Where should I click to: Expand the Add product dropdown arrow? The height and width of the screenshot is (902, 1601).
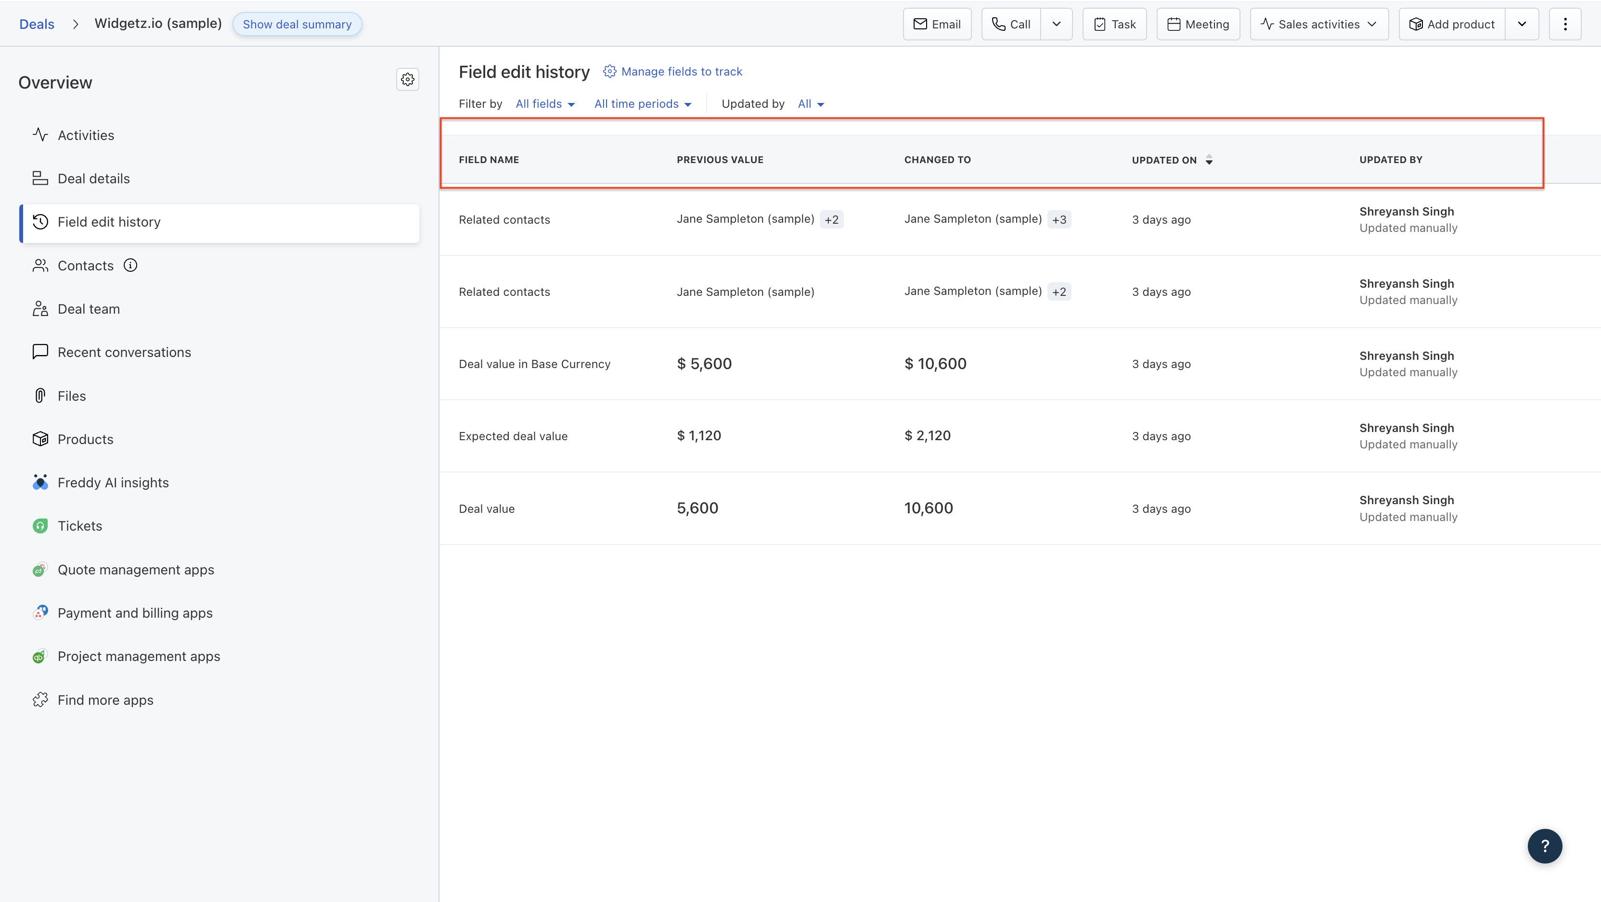click(1521, 24)
